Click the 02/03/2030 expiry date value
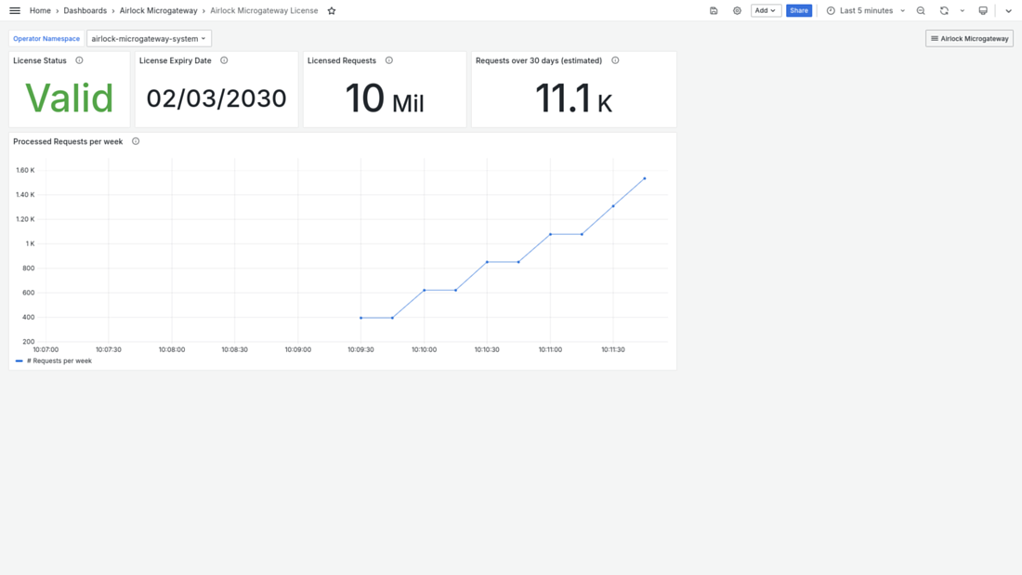Screen dimensions: 1022x575 (x=216, y=98)
